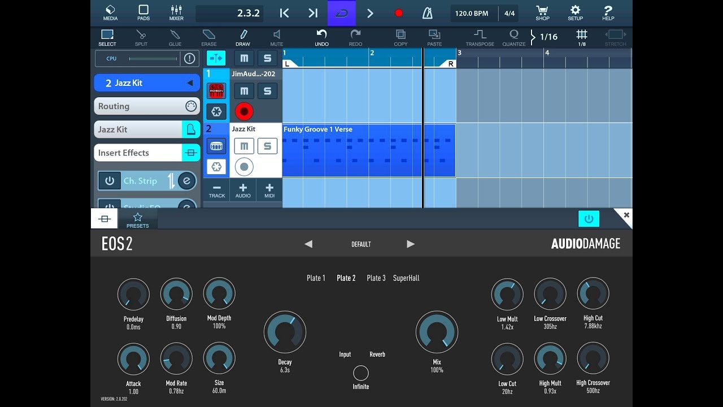Viewport: 723px width, 407px height.
Task: Redo the last action
Action: [355, 38]
